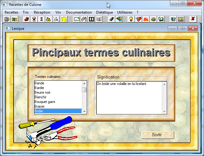Screen dimensions: 204x156
Task: Click the Lexique window title icon
Action: click(x=8, y=28)
